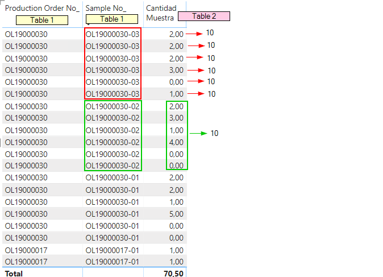Sort by the Production Order No_ column header

tap(42, 8)
